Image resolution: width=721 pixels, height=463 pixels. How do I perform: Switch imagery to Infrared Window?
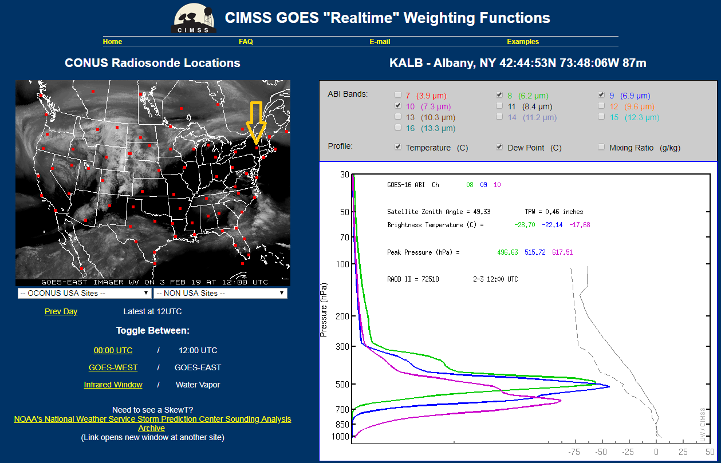(113, 385)
